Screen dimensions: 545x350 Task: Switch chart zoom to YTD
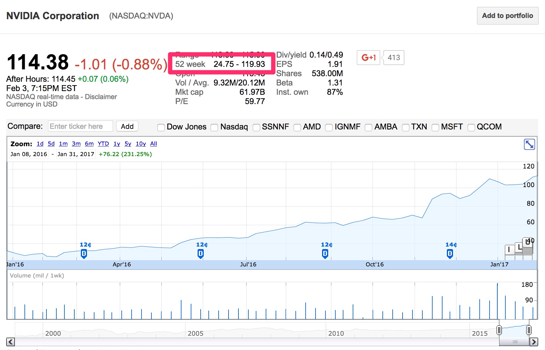click(103, 144)
